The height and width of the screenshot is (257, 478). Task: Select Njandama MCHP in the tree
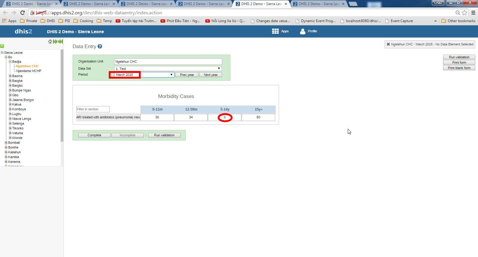click(x=29, y=71)
